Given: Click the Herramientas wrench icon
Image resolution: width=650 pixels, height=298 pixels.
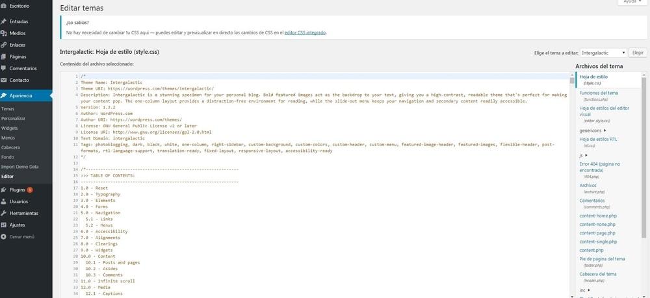Looking at the screenshot, I should tap(4, 213).
